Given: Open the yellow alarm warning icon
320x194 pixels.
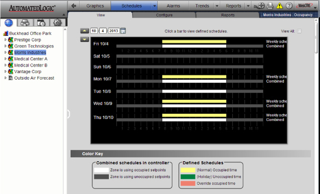Looking at the screenshot, I should click(279, 6).
